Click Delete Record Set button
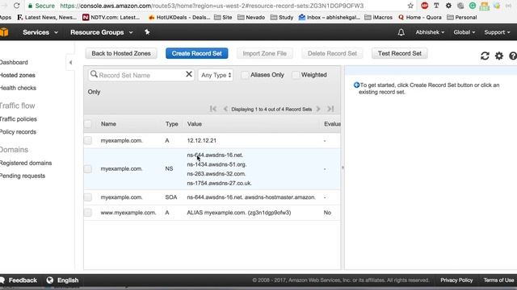 pyautogui.click(x=332, y=54)
